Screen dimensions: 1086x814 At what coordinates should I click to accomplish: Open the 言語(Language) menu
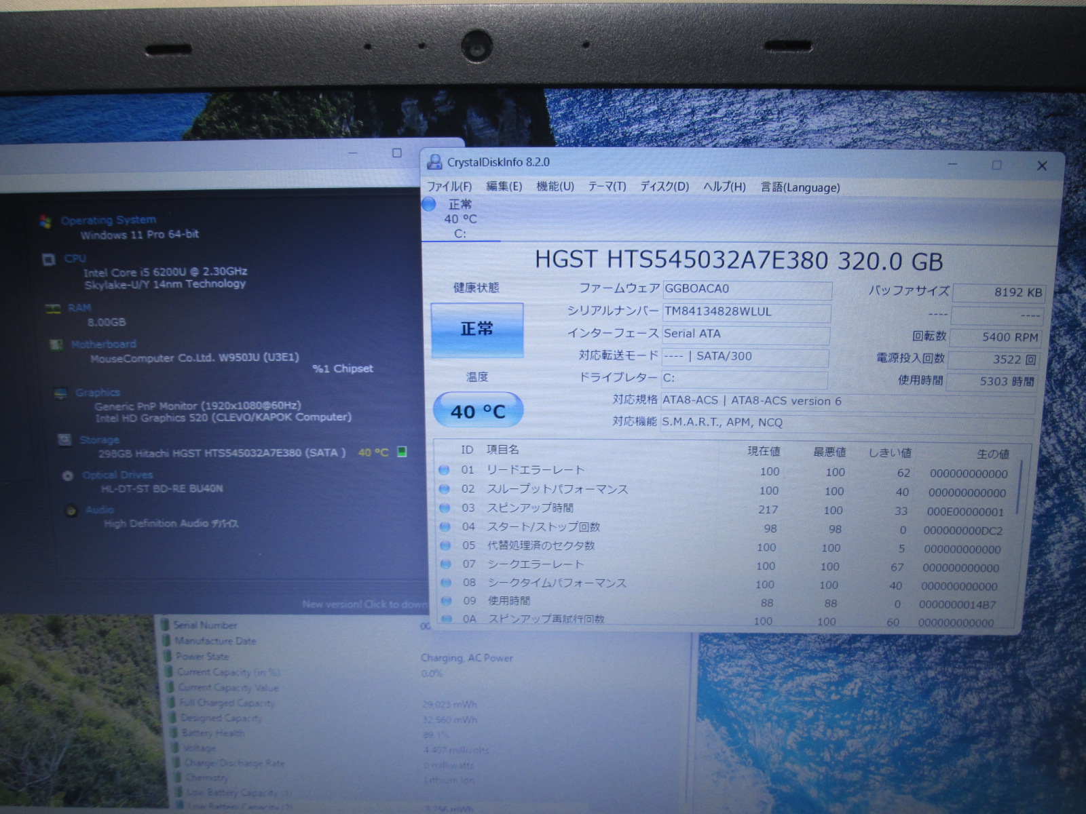(x=800, y=187)
